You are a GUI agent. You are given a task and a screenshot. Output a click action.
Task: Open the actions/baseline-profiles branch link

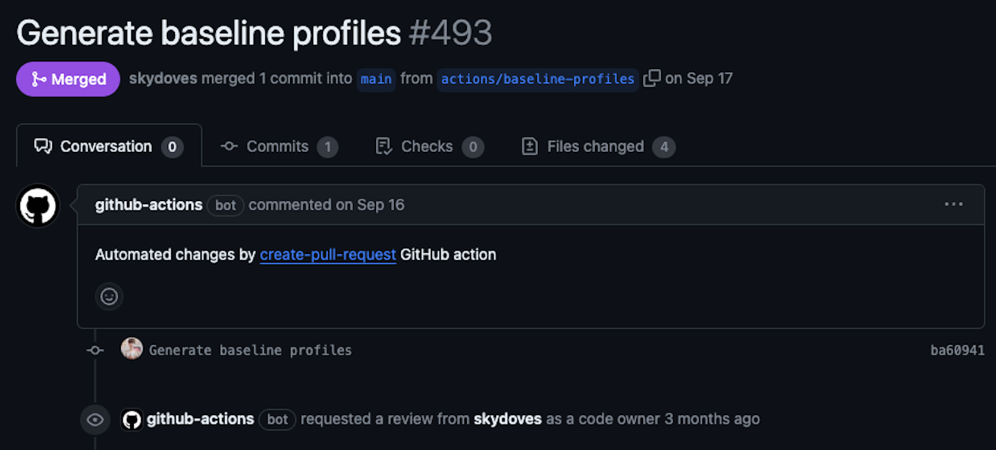pos(537,79)
